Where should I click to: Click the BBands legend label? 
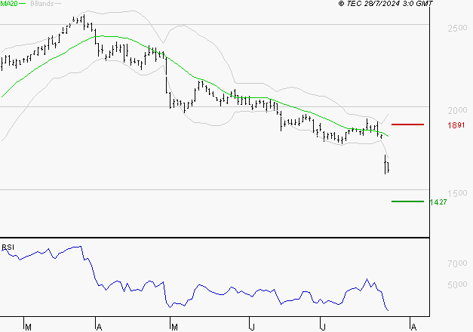pyautogui.click(x=42, y=3)
